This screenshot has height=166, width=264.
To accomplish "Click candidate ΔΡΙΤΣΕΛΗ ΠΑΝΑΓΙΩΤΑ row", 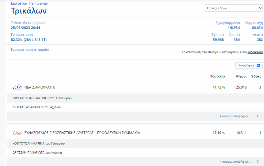I will click(x=136, y=152).
